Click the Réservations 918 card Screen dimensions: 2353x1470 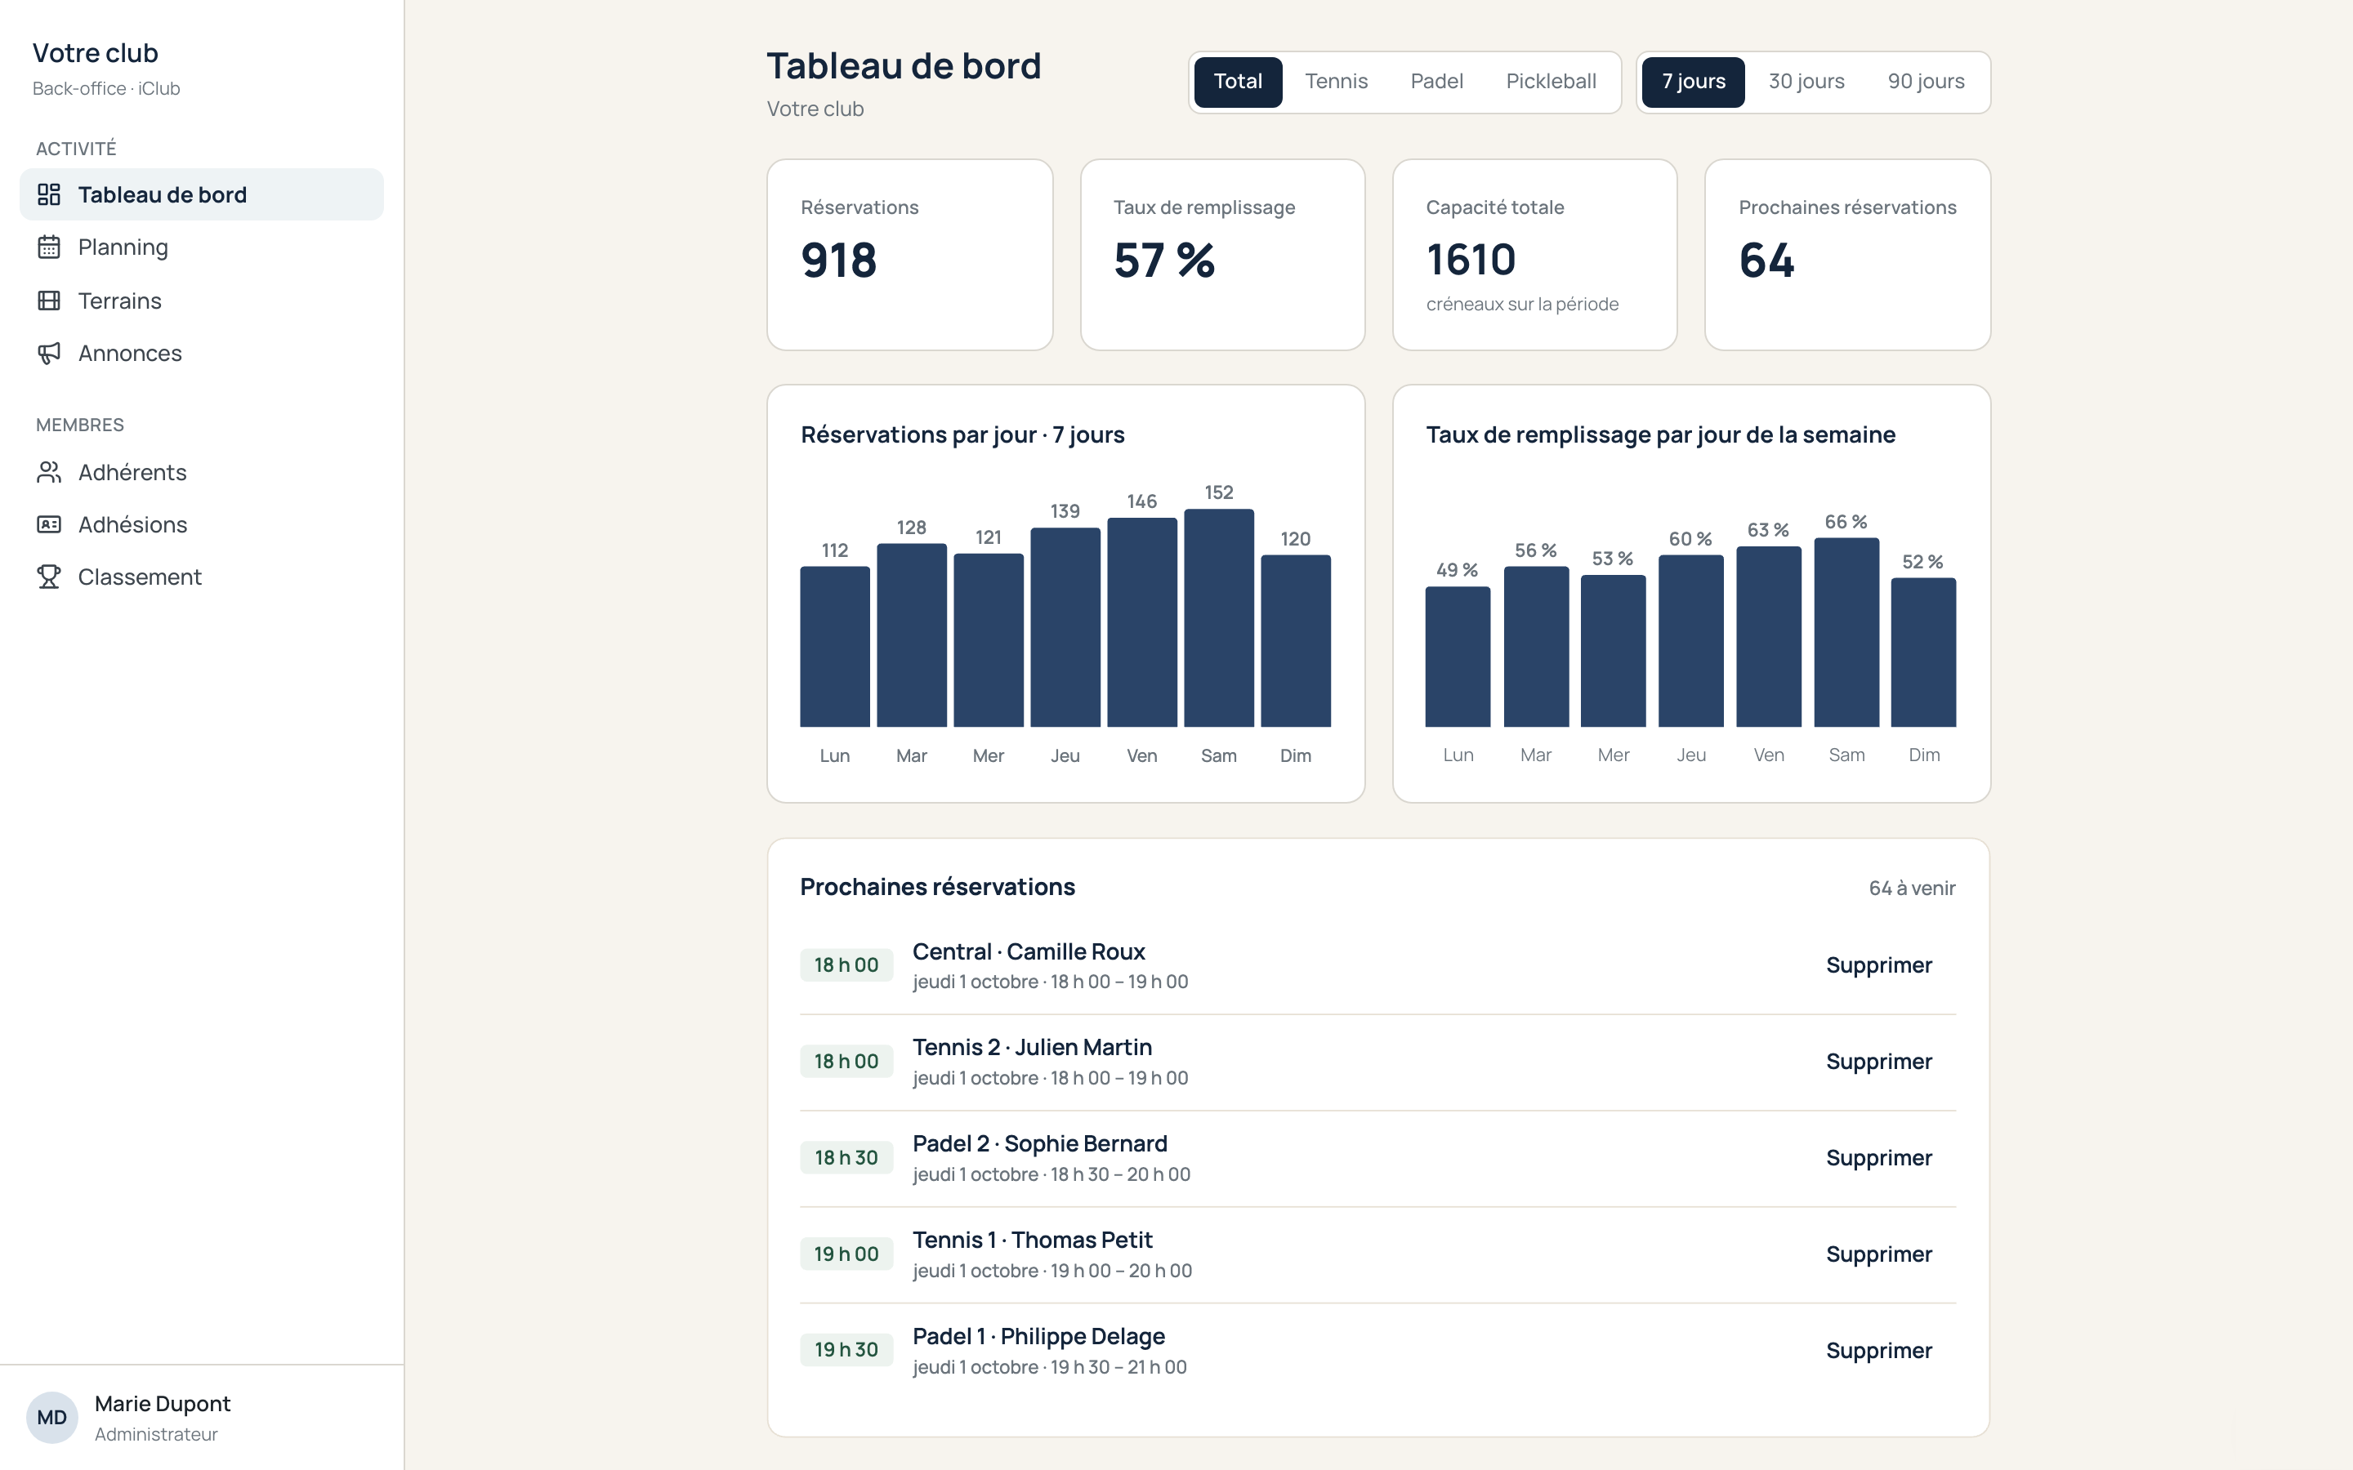click(x=910, y=255)
